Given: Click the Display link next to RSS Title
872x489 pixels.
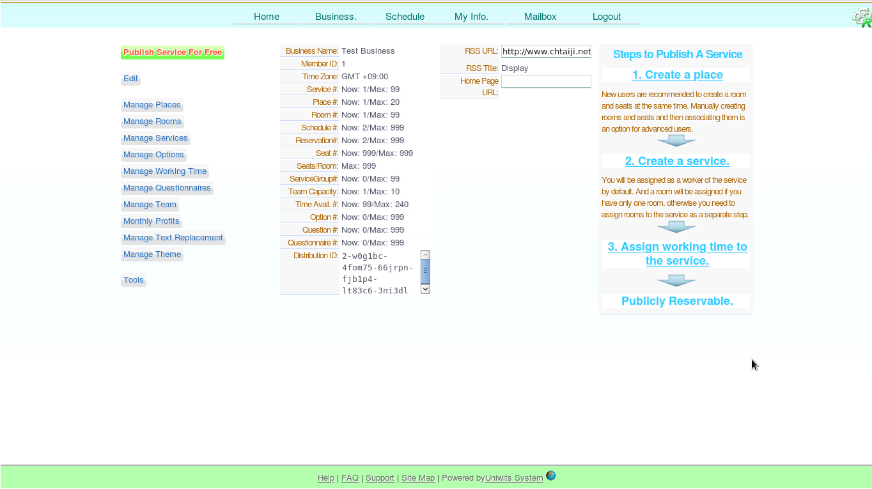Looking at the screenshot, I should (x=515, y=68).
